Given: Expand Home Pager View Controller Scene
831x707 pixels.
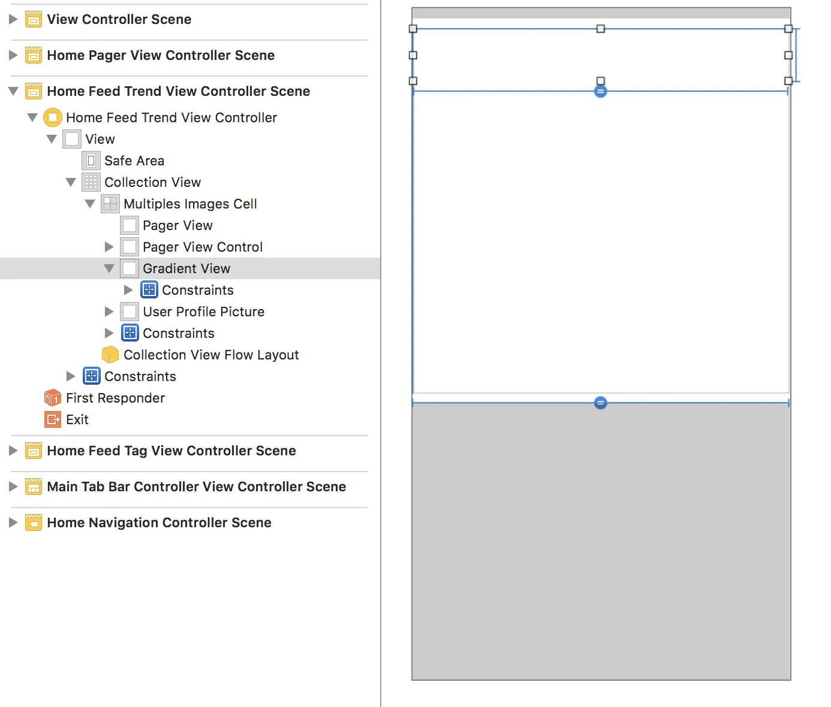Looking at the screenshot, I should tap(13, 55).
